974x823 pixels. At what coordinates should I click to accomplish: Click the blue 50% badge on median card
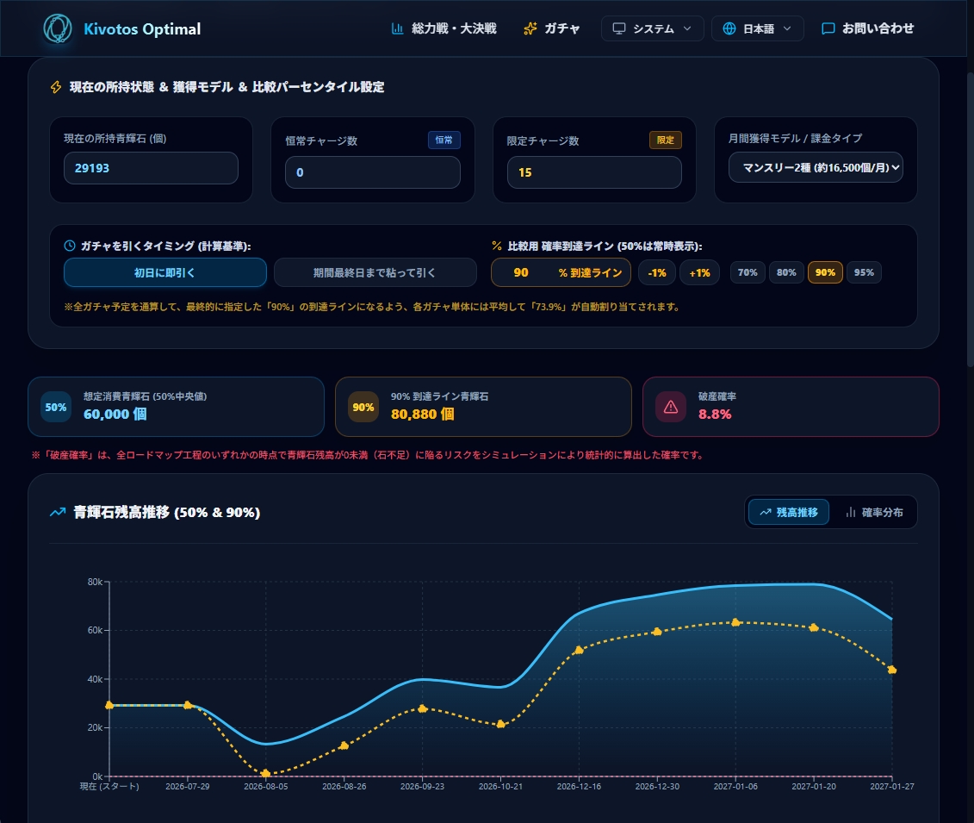[56, 407]
